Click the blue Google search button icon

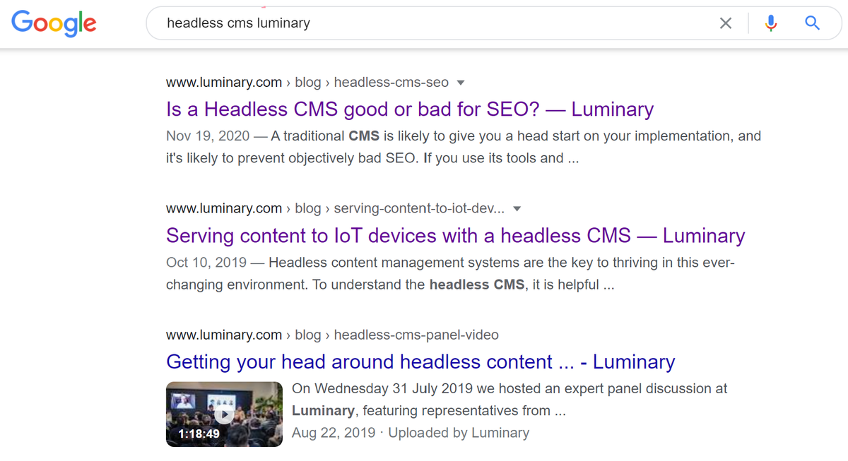pyautogui.click(x=812, y=23)
